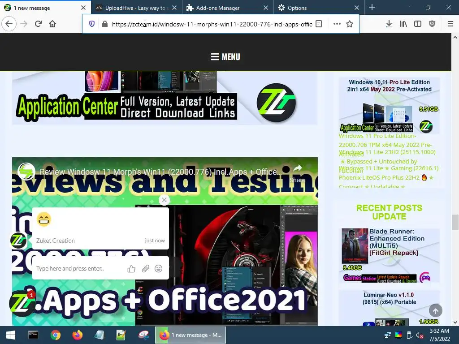Click the browser forward arrow
This screenshot has height=344, width=459.
tap(24, 24)
